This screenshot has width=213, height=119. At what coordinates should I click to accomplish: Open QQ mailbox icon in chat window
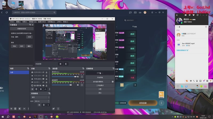click(x=186, y=15)
